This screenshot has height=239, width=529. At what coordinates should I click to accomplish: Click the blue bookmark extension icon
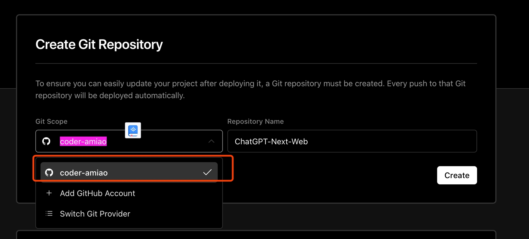(133, 130)
